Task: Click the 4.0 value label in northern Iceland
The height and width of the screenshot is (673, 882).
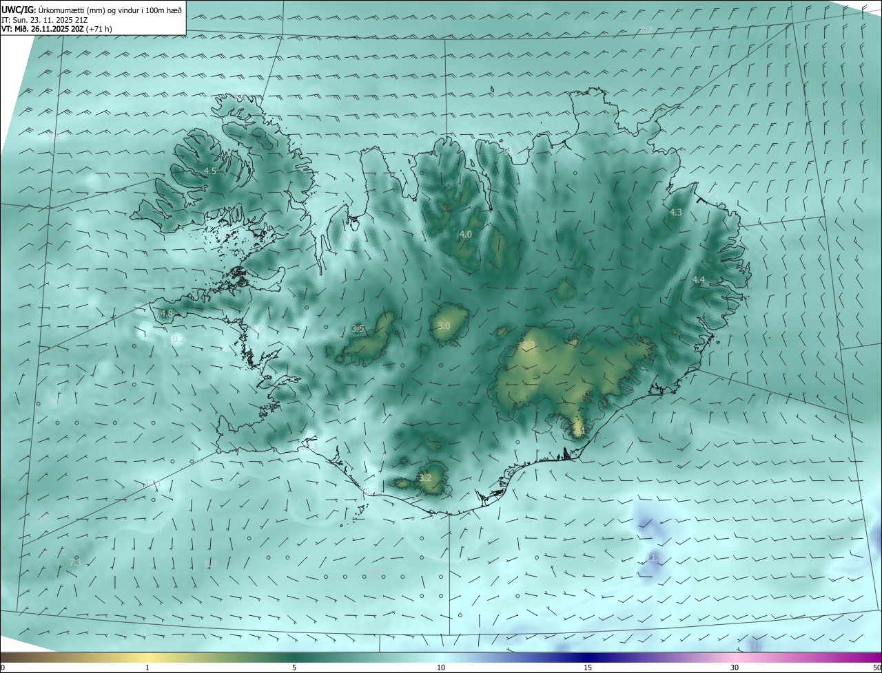Action: tap(466, 235)
